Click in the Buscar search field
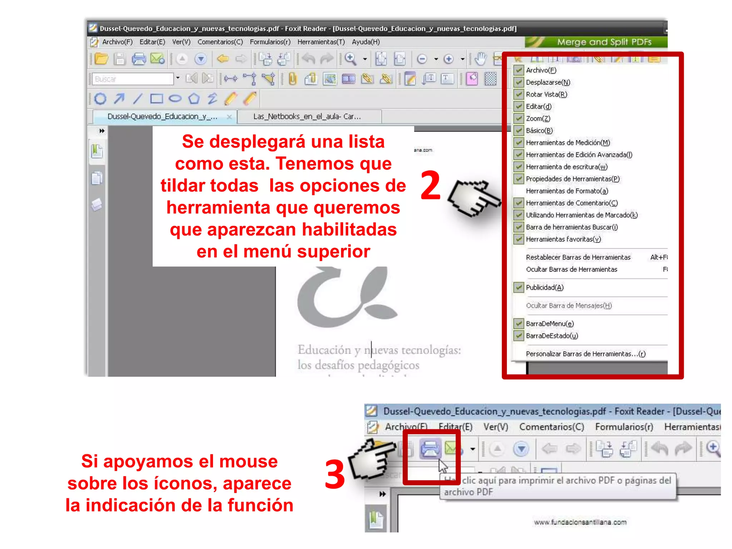Screen dimensions: 732x549 pos(132,79)
